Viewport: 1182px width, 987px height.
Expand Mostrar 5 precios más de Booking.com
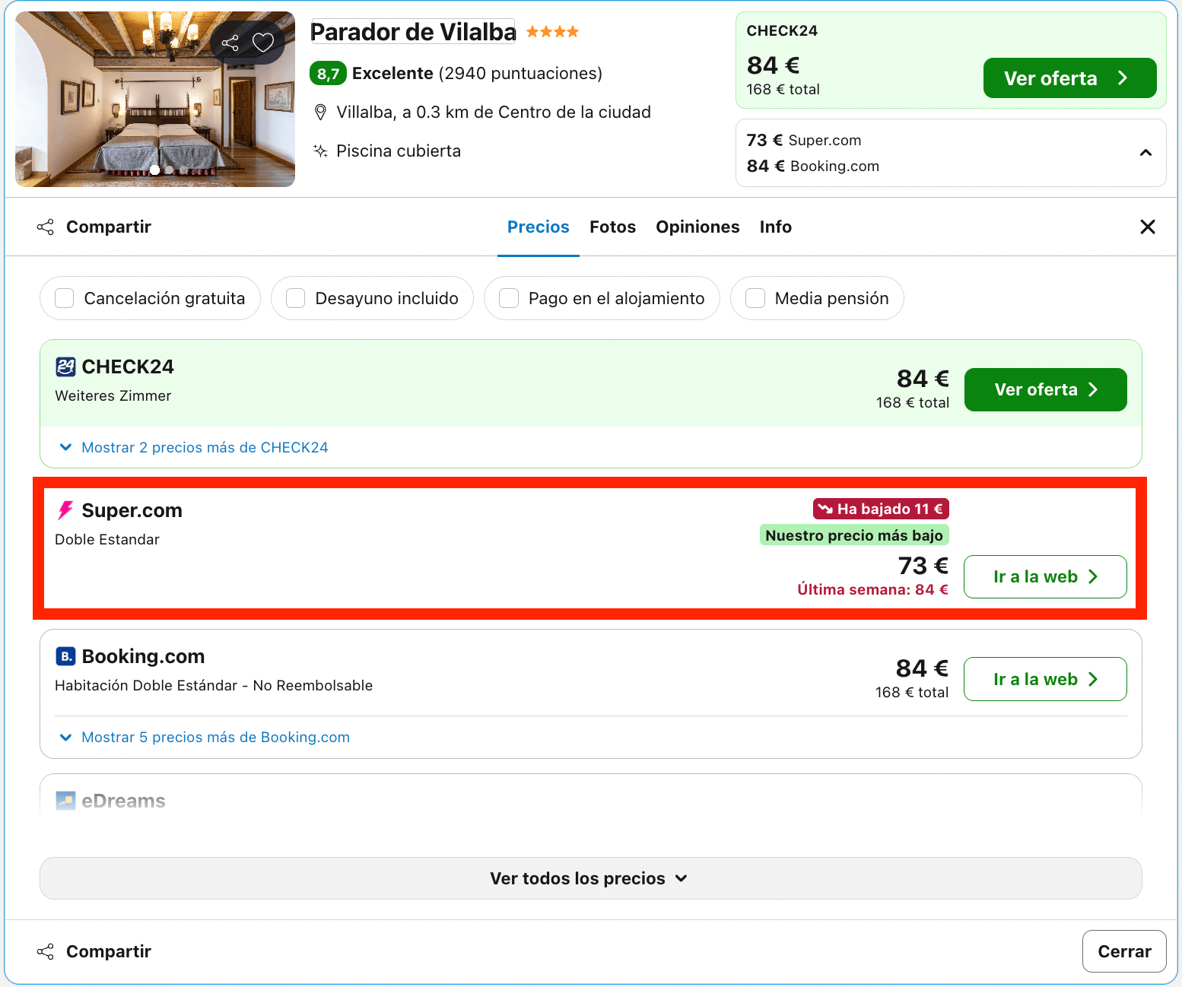tap(205, 737)
